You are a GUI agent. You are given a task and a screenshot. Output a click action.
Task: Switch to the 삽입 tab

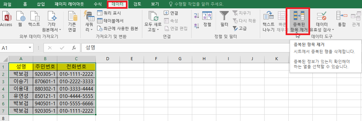[x=41, y=4]
